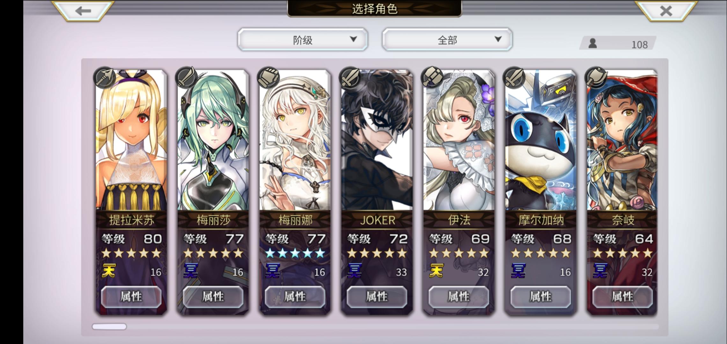Expand the 全部 filter dropdown

(x=447, y=39)
